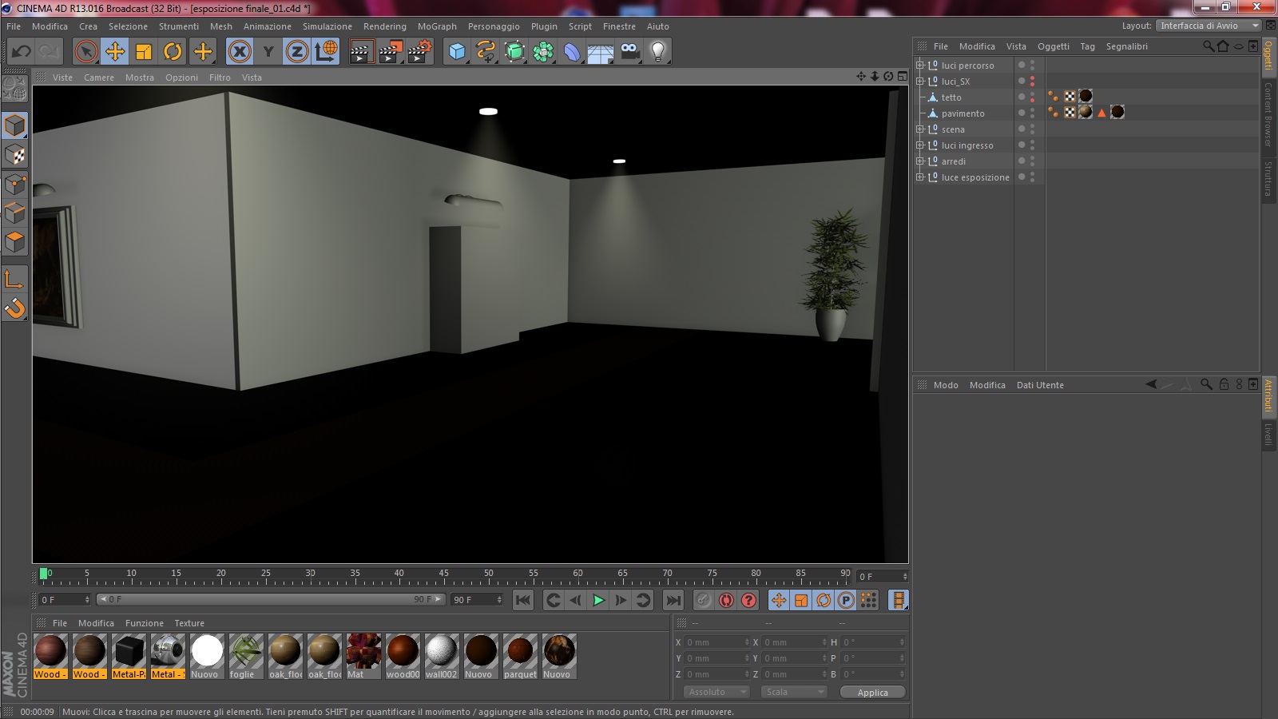Image resolution: width=1278 pixels, height=719 pixels.
Task: Open the MoGraph menu
Action: (437, 26)
